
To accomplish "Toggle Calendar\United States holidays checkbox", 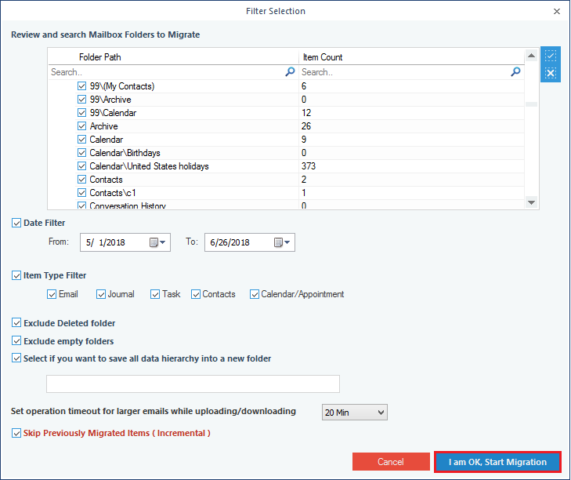I will (x=81, y=166).
